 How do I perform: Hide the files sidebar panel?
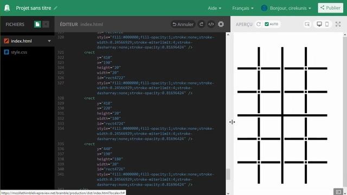(46, 24)
